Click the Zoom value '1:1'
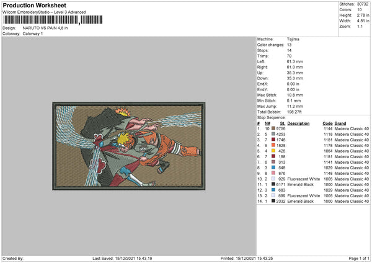The width and height of the screenshot is (372, 263). tap(360, 26)
